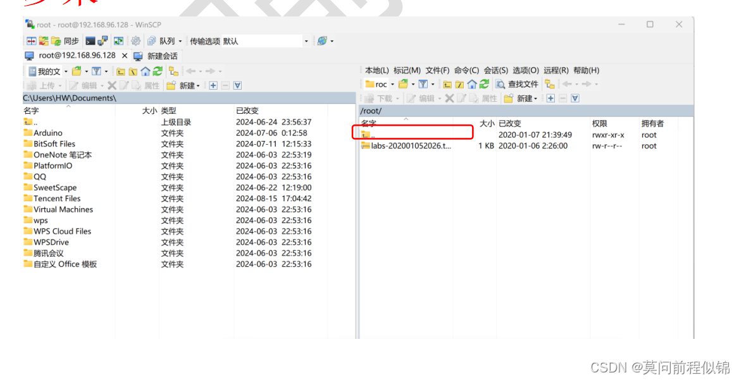Select the remote home directory icon
The height and width of the screenshot is (380, 732).
click(x=473, y=84)
